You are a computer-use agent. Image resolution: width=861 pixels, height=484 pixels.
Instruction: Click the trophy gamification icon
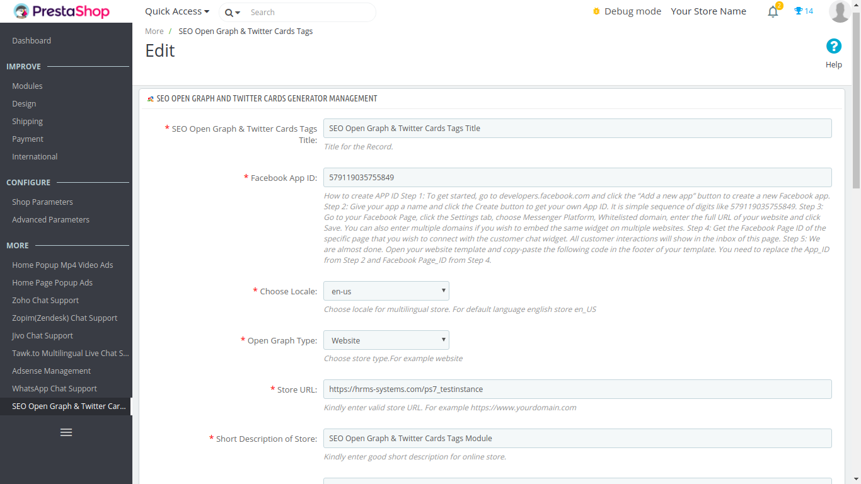tap(798, 11)
